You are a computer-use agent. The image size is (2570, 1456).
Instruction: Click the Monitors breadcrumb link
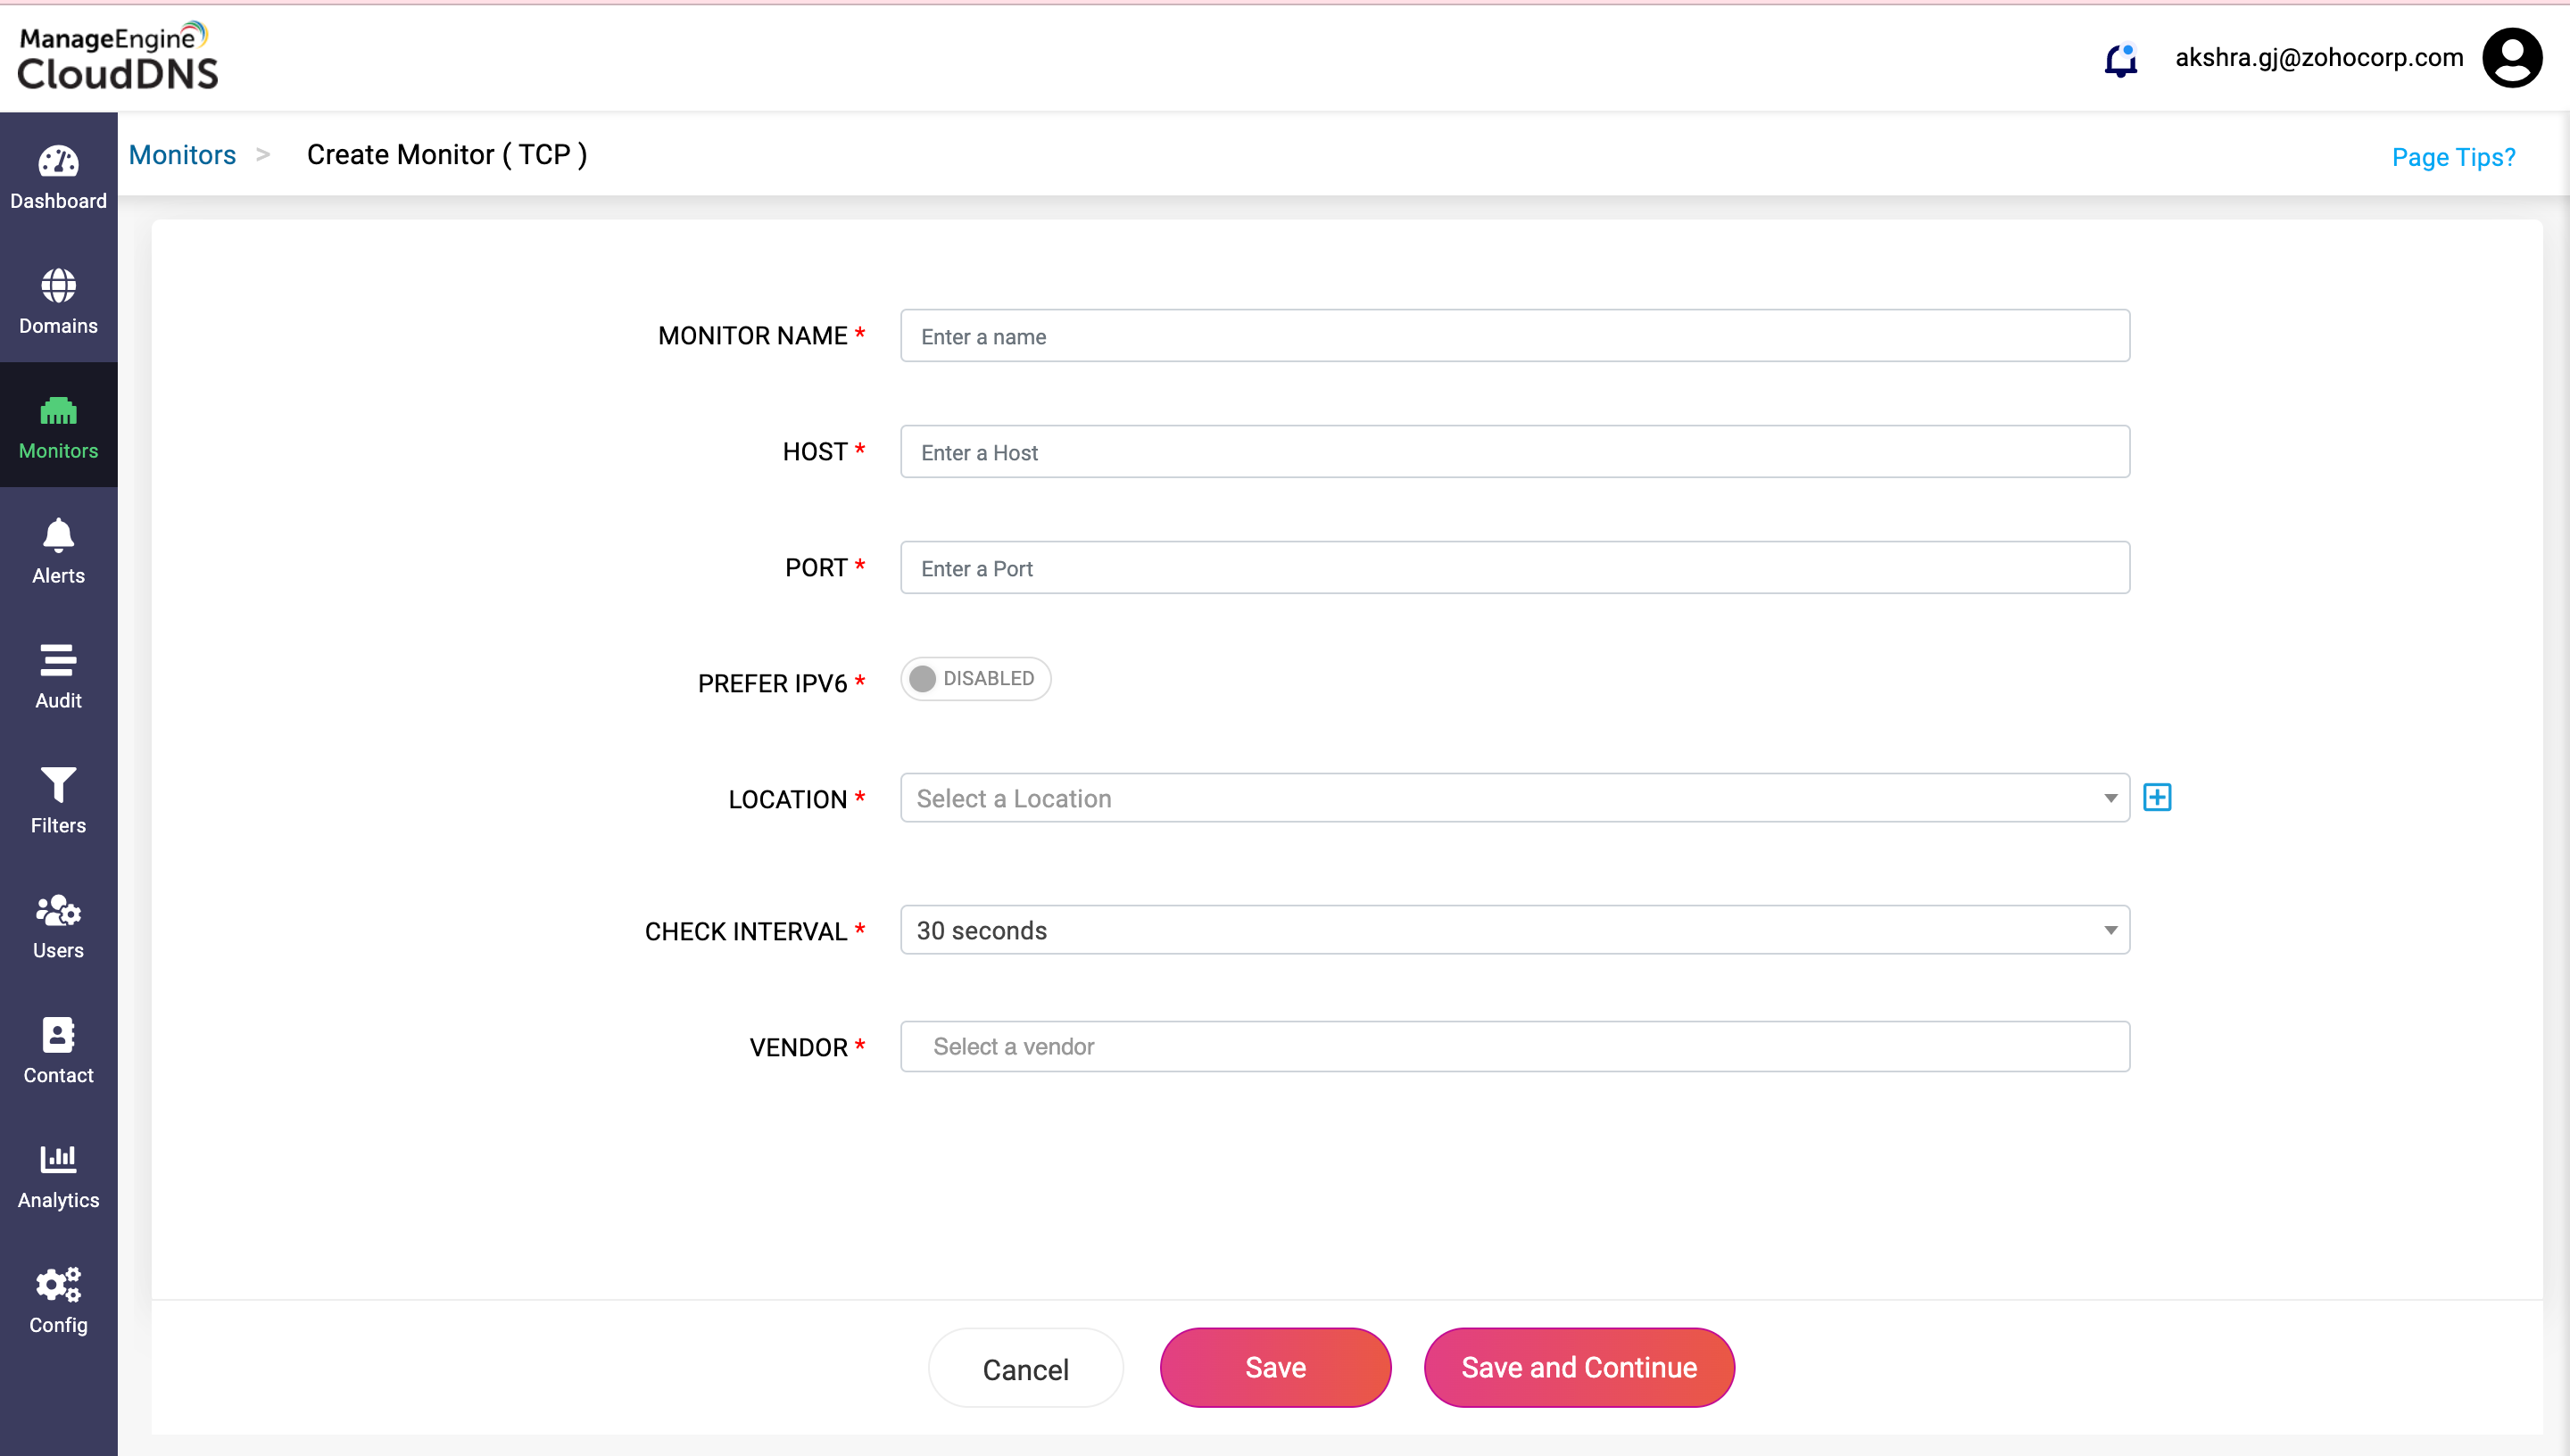182,155
